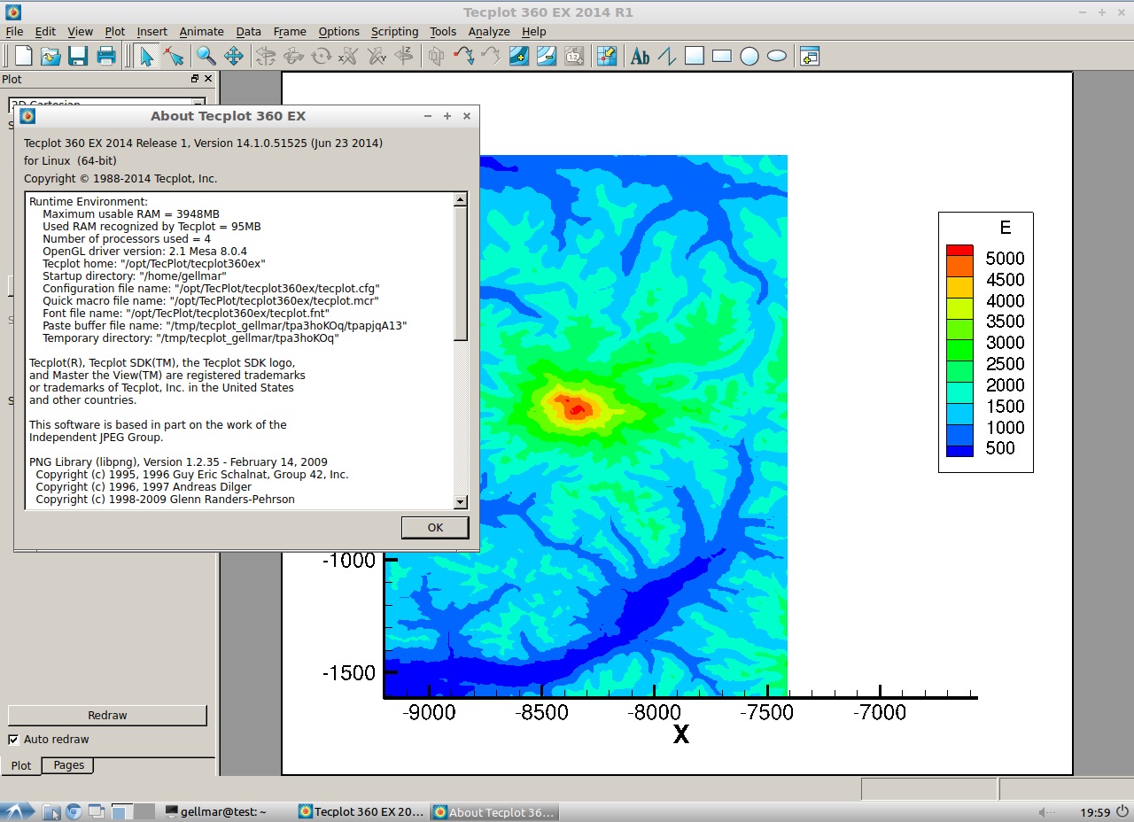Open the Scripting menu
1134x822 pixels.
(394, 31)
